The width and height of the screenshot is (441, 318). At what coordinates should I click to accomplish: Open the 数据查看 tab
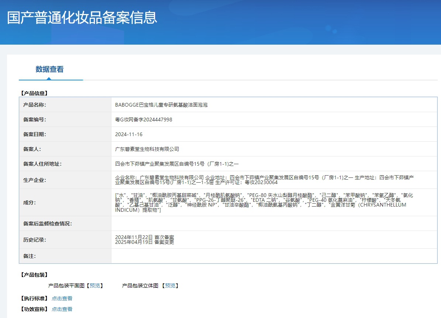49,69
